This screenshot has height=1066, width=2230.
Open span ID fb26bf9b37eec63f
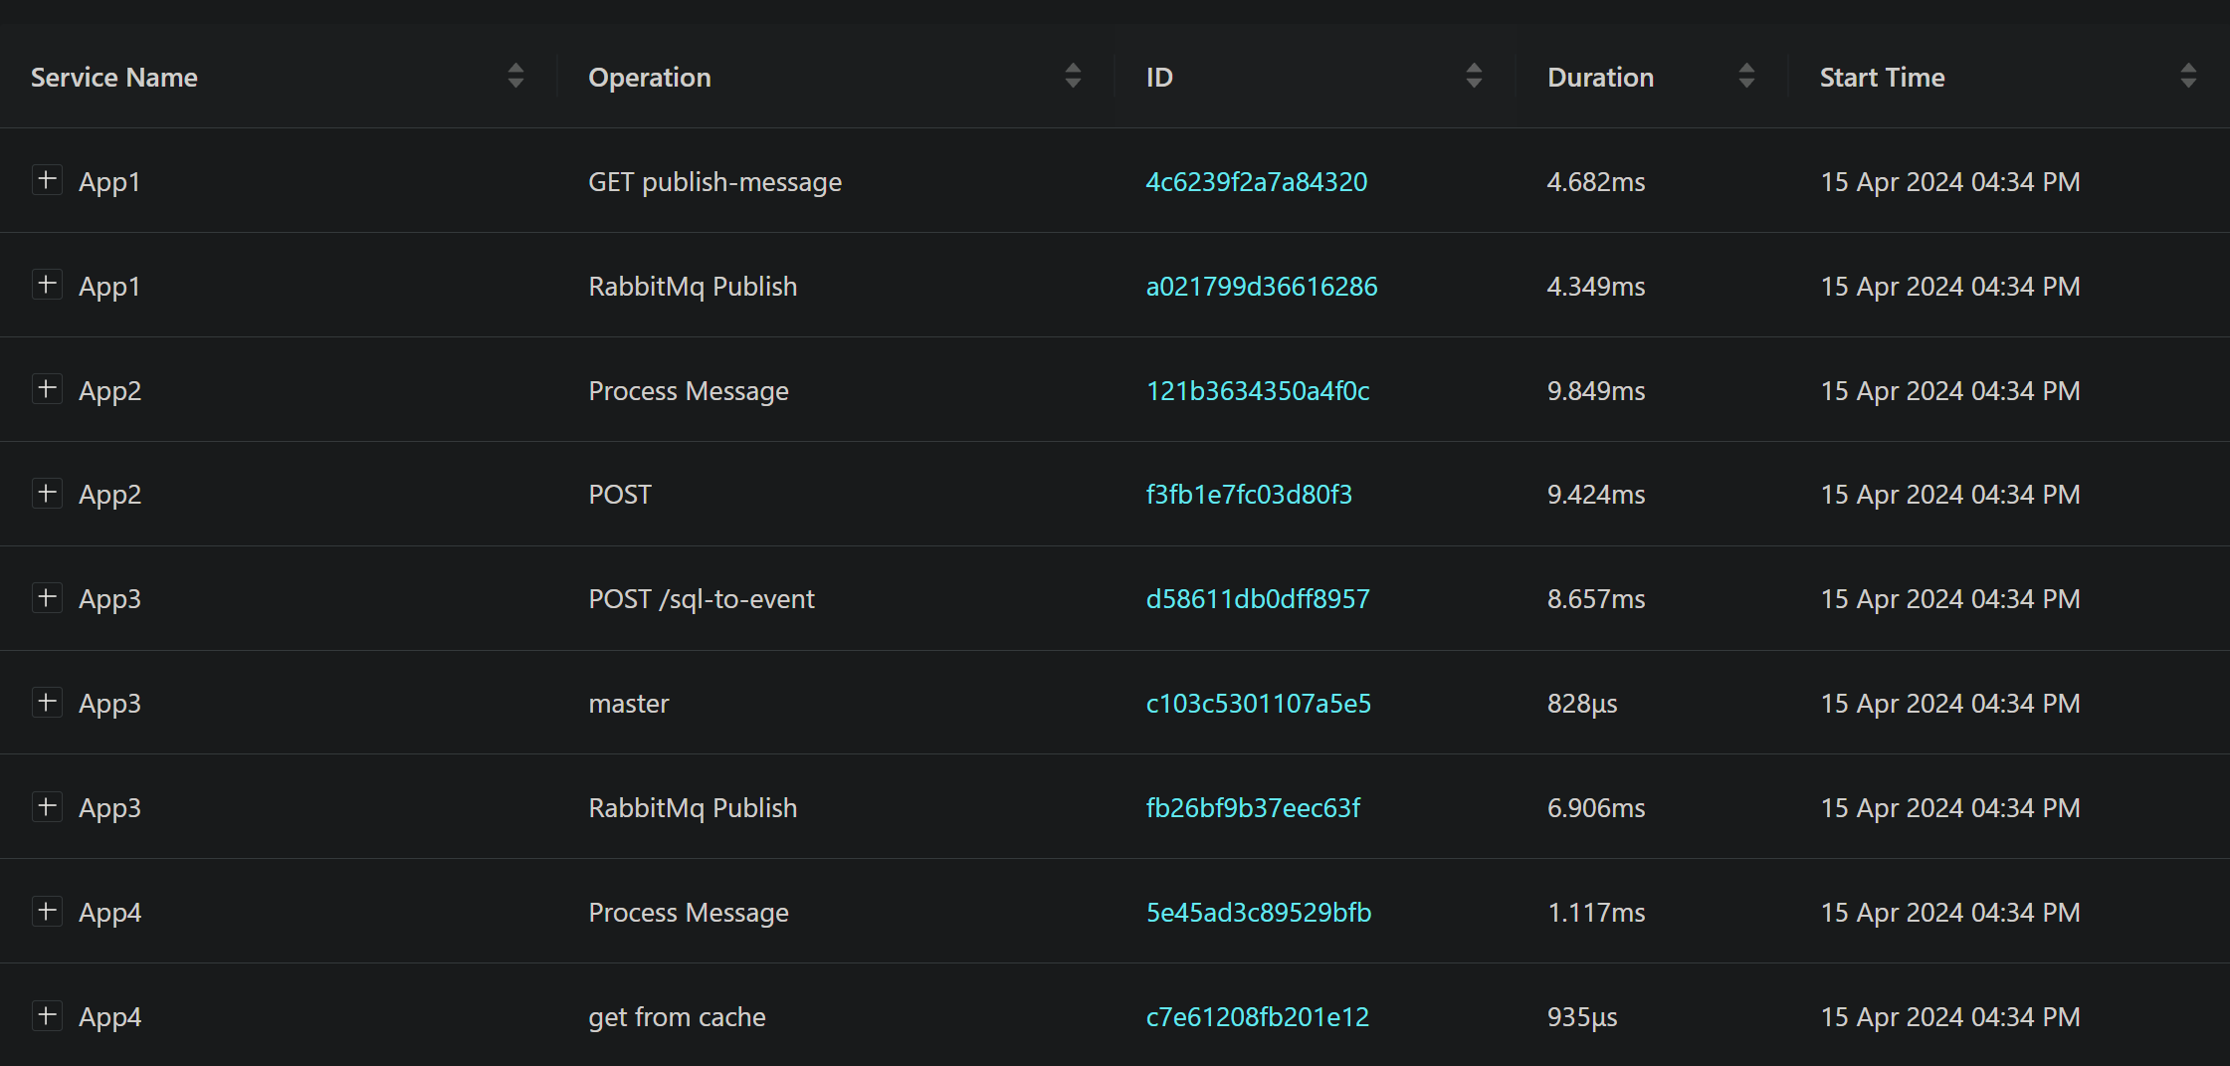[x=1253, y=808]
